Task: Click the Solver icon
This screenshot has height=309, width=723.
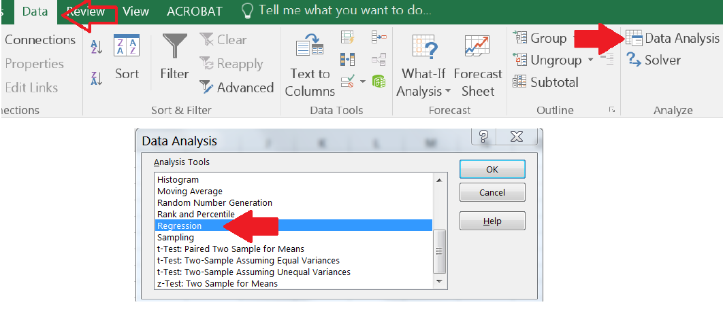Action: click(654, 60)
